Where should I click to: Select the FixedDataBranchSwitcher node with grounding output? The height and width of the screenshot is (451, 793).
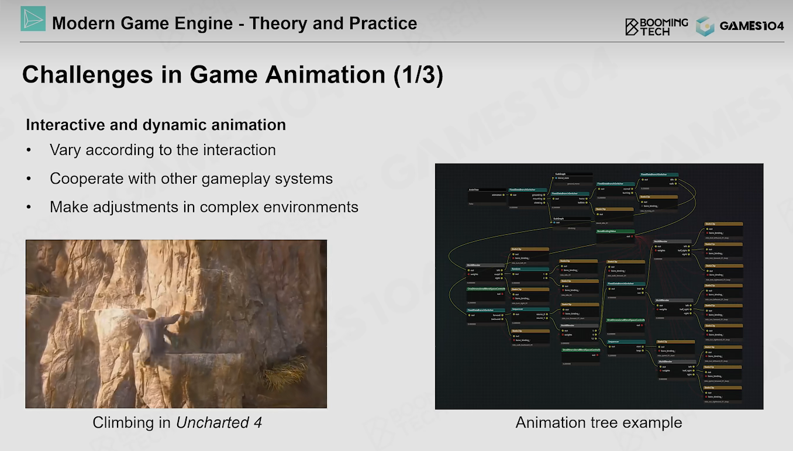pyautogui.click(x=528, y=198)
